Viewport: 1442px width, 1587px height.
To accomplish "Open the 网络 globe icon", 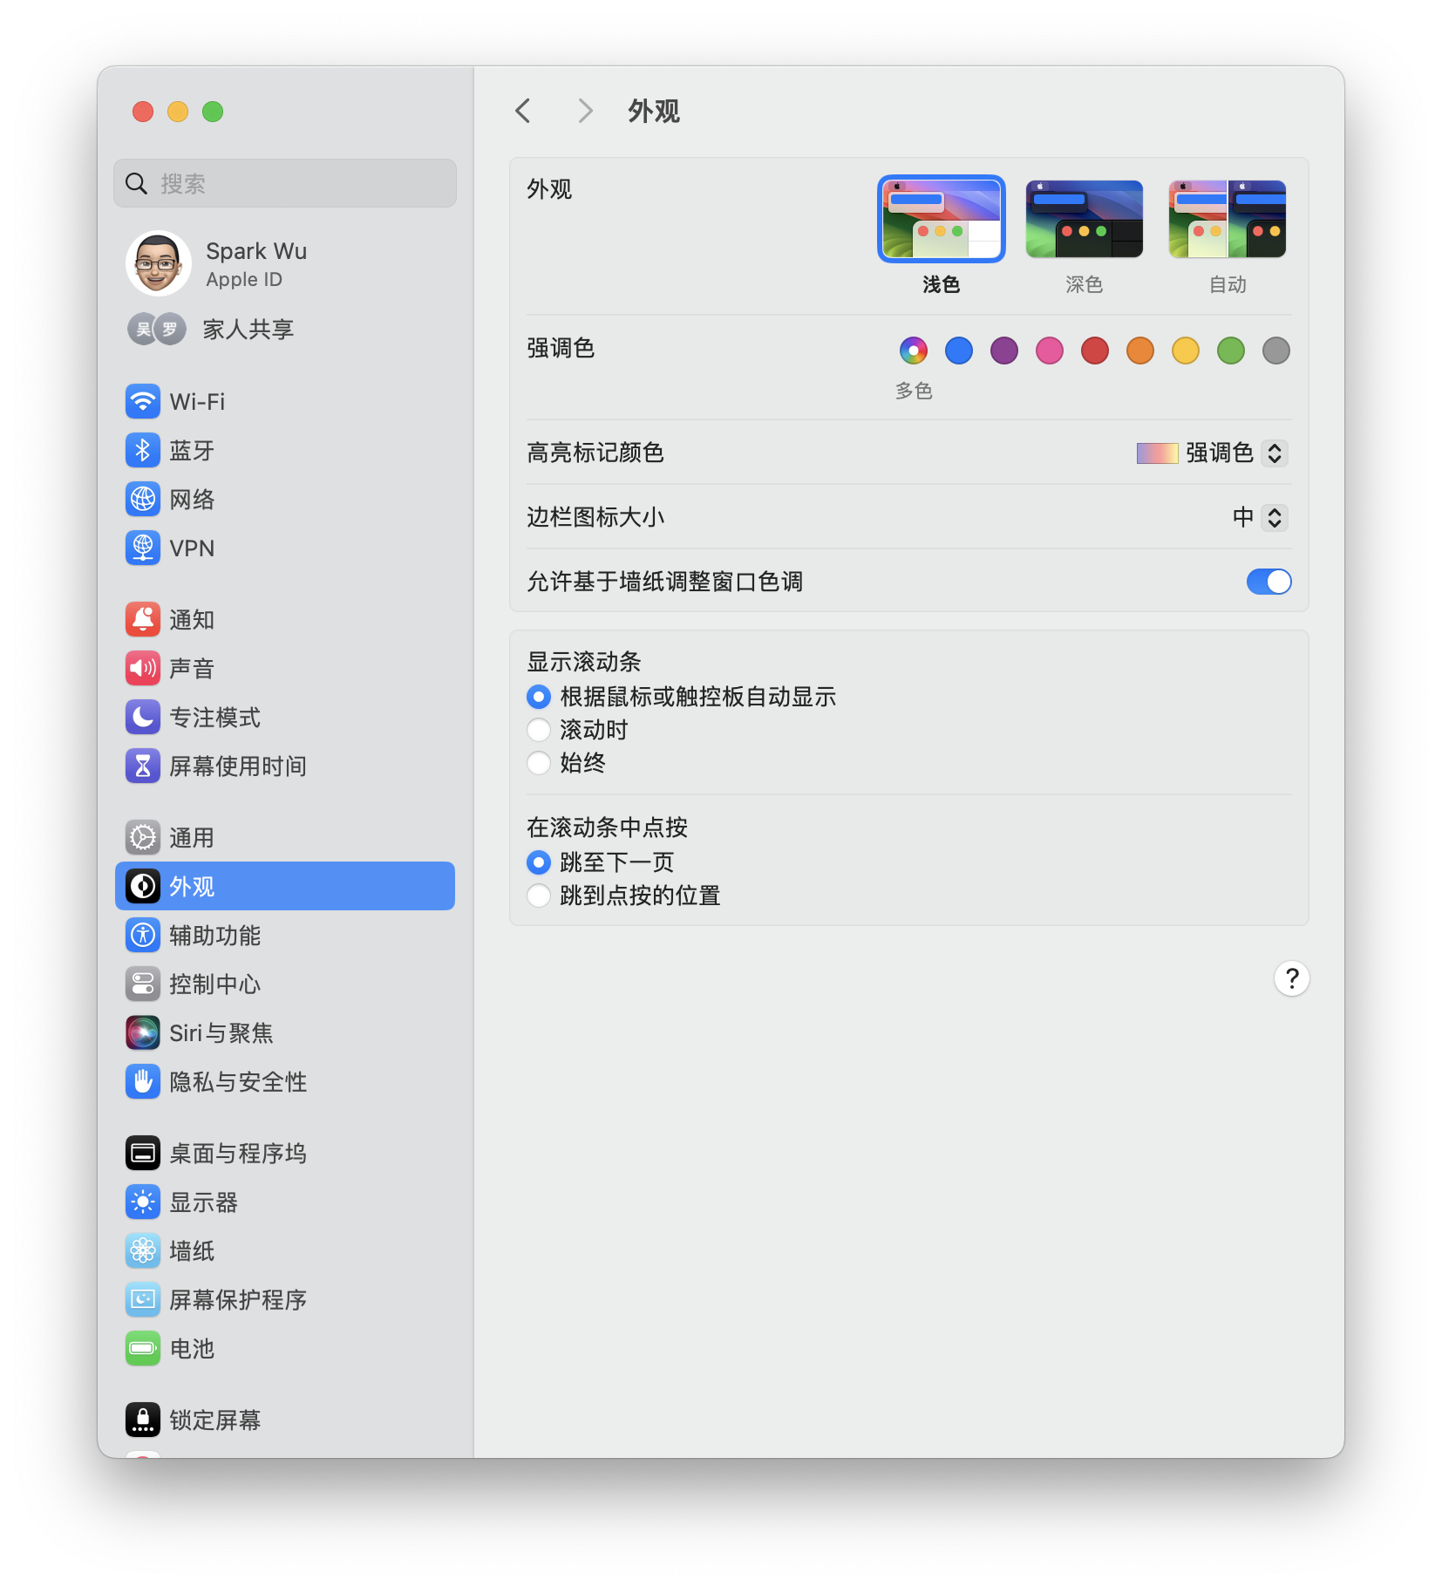I will pos(143,499).
